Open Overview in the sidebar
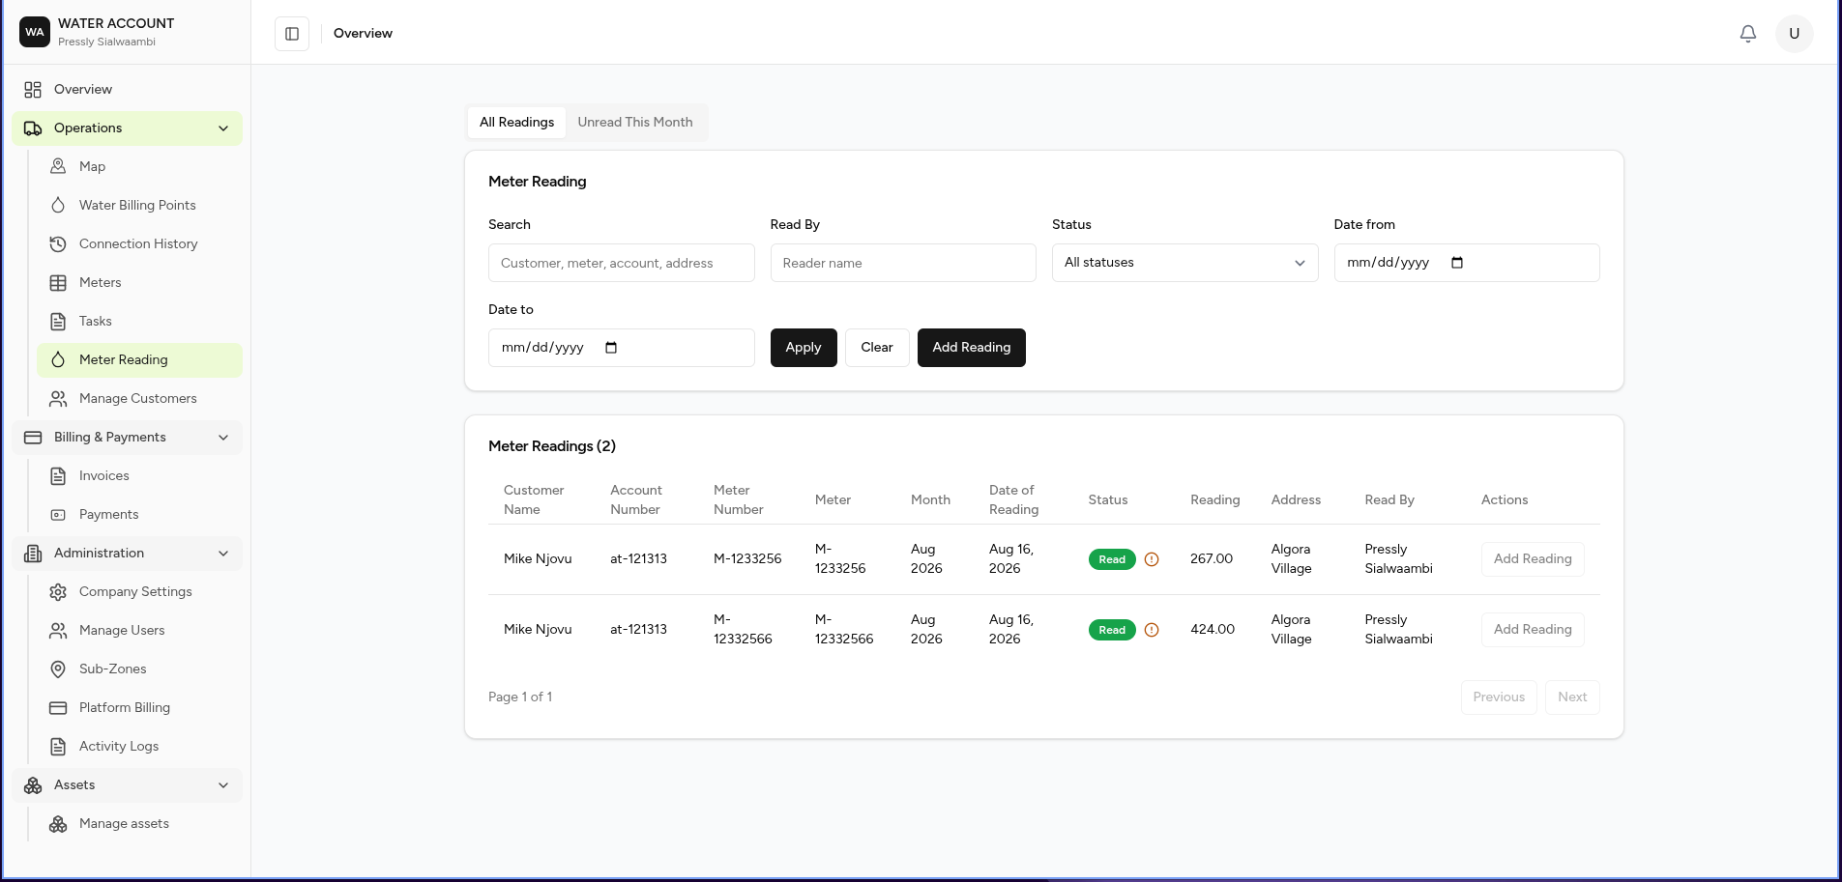 [x=127, y=90]
